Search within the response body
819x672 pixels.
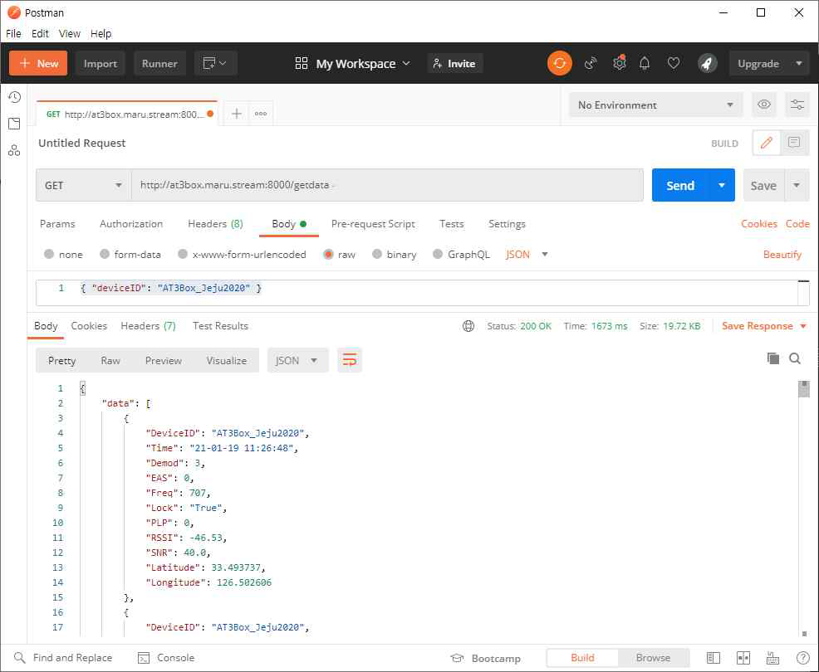click(x=795, y=358)
